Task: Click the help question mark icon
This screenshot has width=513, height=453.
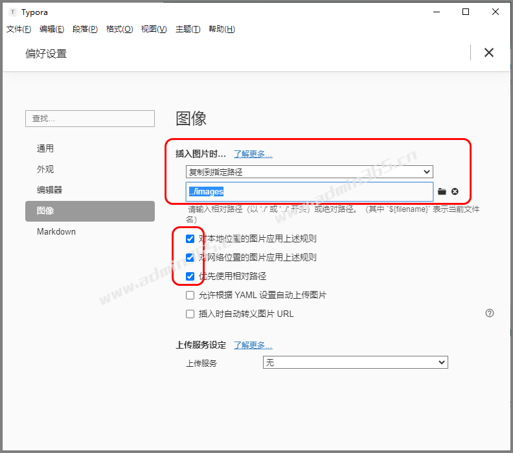Action: click(x=490, y=313)
